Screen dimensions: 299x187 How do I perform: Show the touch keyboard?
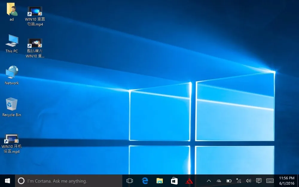coord(270,181)
